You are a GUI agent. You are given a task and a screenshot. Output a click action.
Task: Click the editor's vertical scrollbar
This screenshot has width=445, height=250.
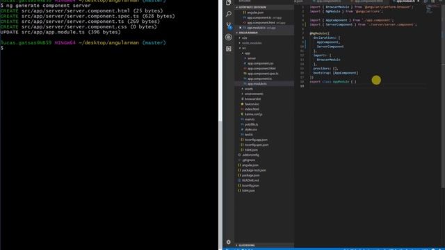[x=443, y=97]
